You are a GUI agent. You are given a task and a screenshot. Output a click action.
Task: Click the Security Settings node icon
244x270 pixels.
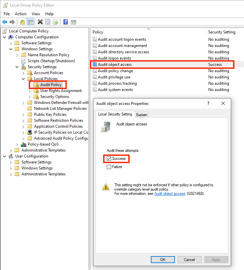(23, 67)
